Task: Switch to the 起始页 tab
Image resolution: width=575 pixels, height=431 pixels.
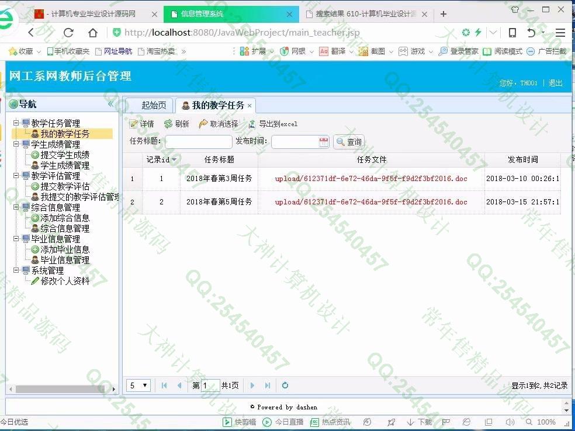Action: pyautogui.click(x=150, y=106)
